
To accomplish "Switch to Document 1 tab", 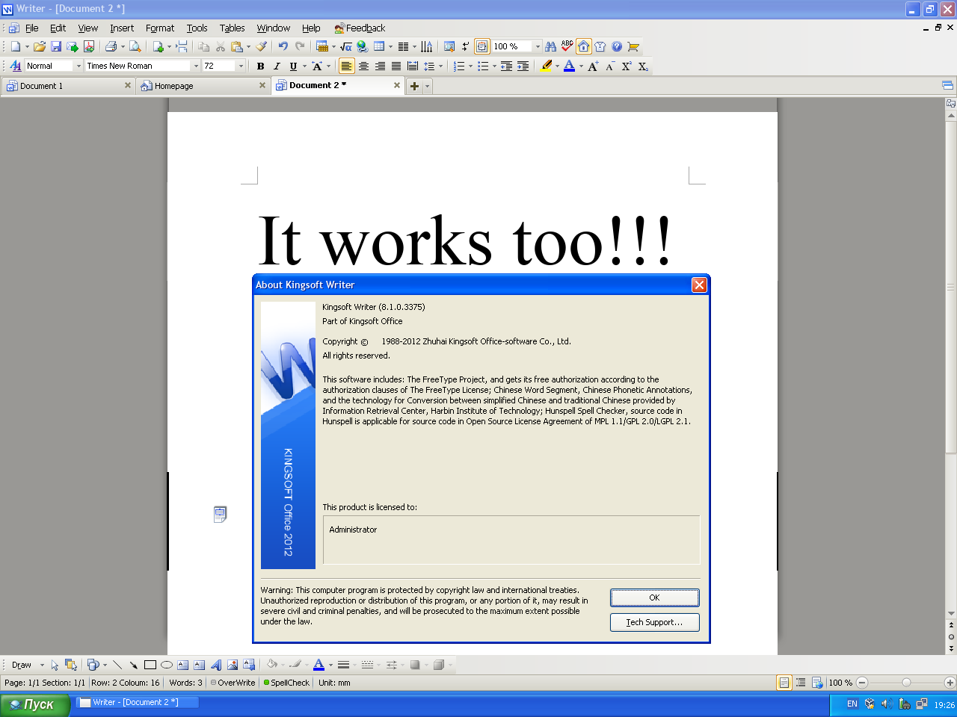I will pyautogui.click(x=68, y=86).
